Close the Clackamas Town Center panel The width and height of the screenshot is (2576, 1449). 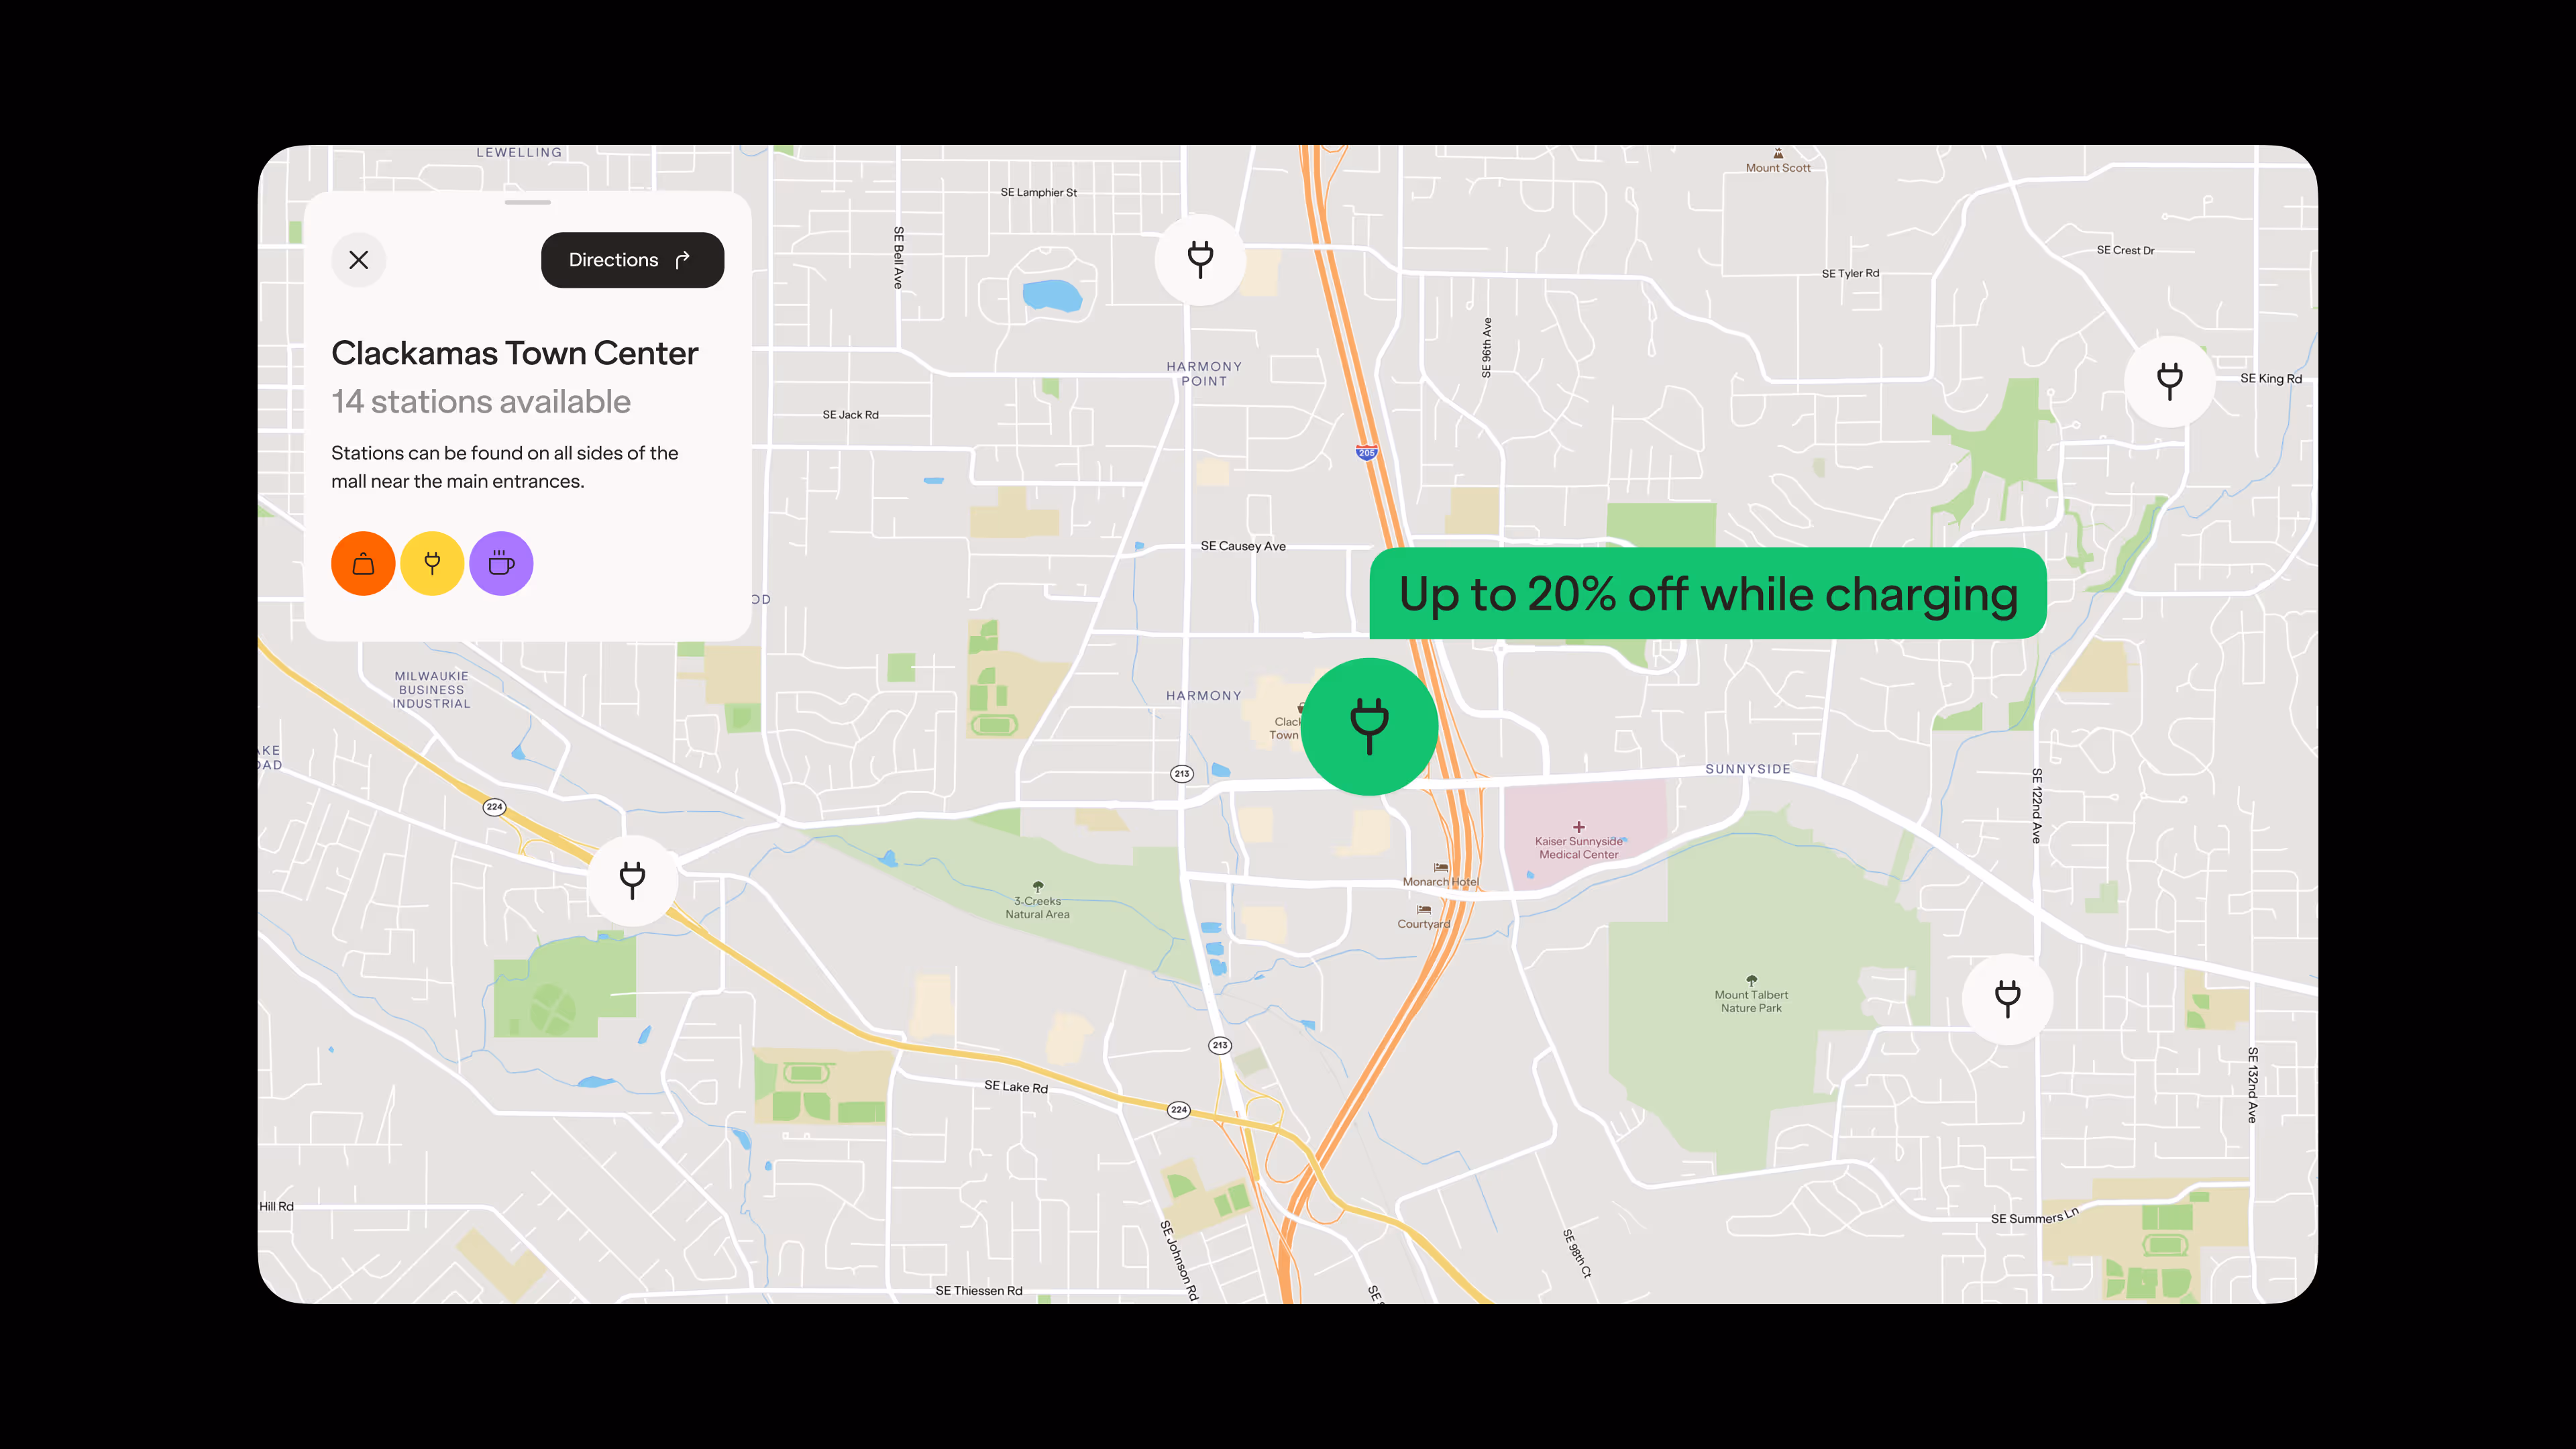pos(358,260)
